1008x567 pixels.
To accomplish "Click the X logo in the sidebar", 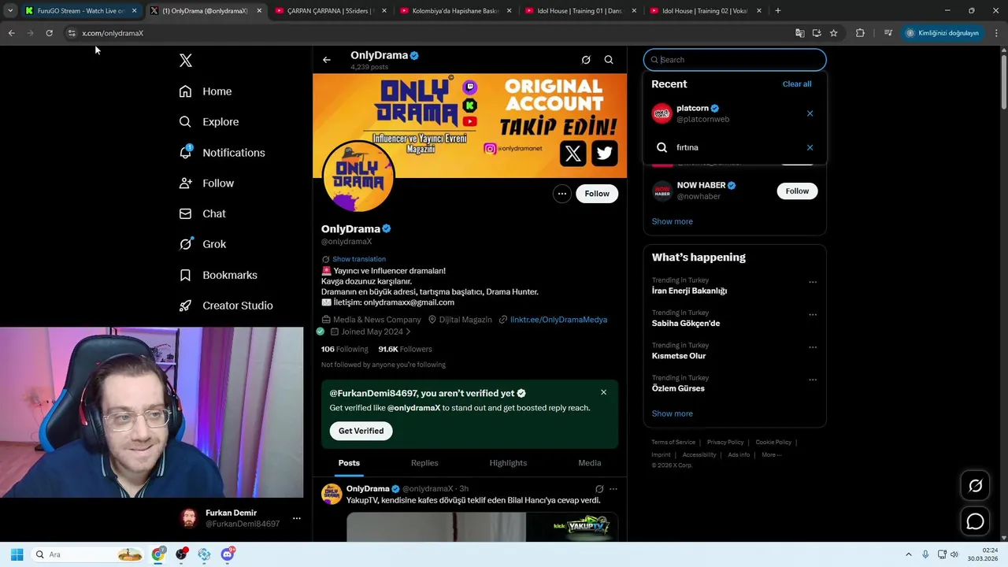I will (x=186, y=61).
